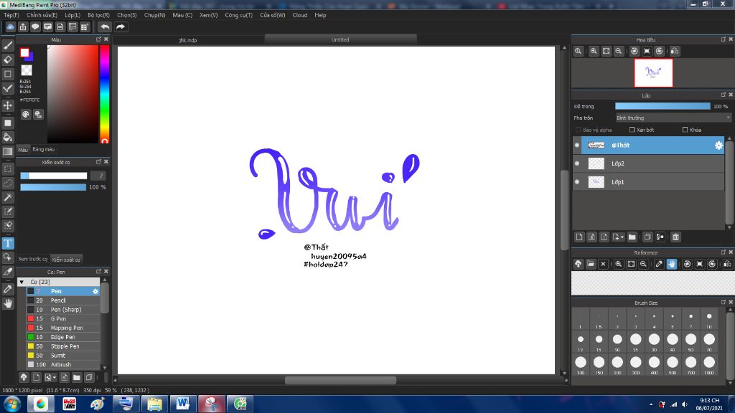Image resolution: width=735 pixels, height=413 pixels.
Task: Hide the Lớp2 layer visibility
Action: click(577, 163)
